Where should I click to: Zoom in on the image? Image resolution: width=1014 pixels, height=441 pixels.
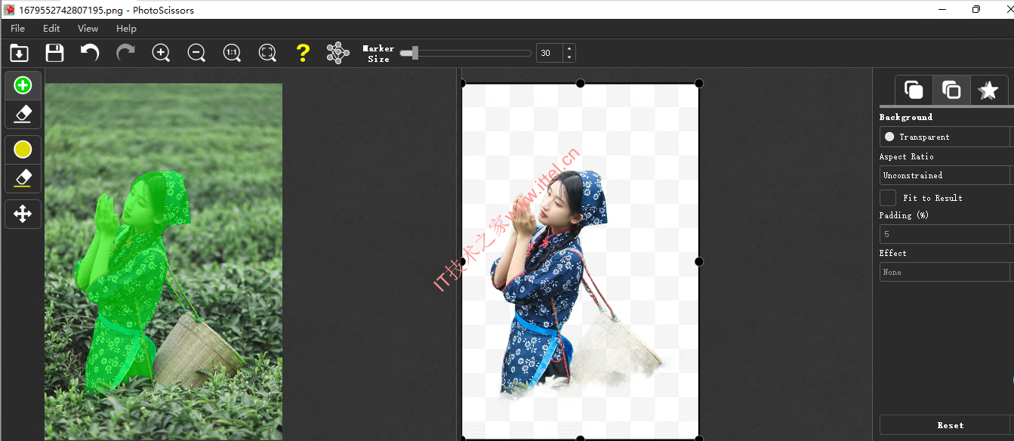coord(161,53)
